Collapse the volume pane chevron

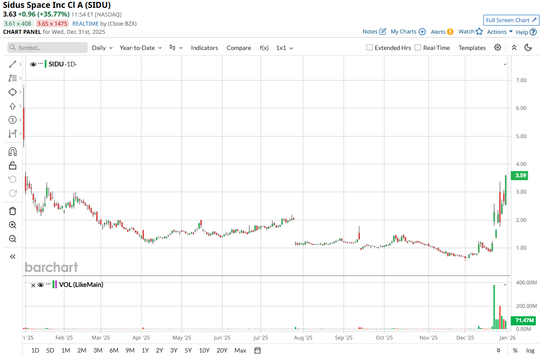505,285
